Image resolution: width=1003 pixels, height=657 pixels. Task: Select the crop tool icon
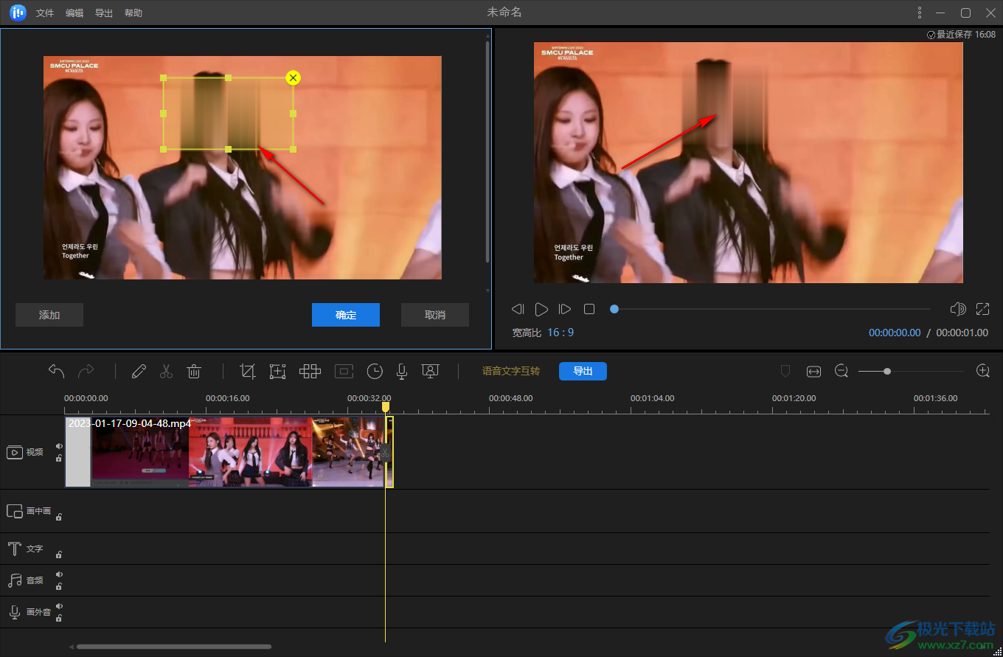[x=248, y=372]
